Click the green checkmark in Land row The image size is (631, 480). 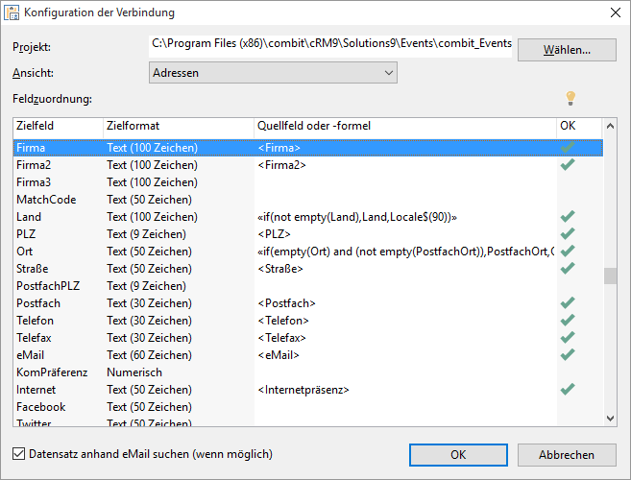pyautogui.click(x=568, y=217)
